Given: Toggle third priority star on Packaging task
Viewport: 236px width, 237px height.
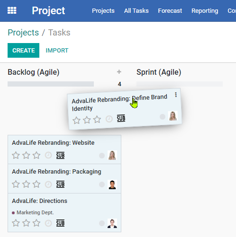Looking at the screenshot, I should (x=36, y=184).
